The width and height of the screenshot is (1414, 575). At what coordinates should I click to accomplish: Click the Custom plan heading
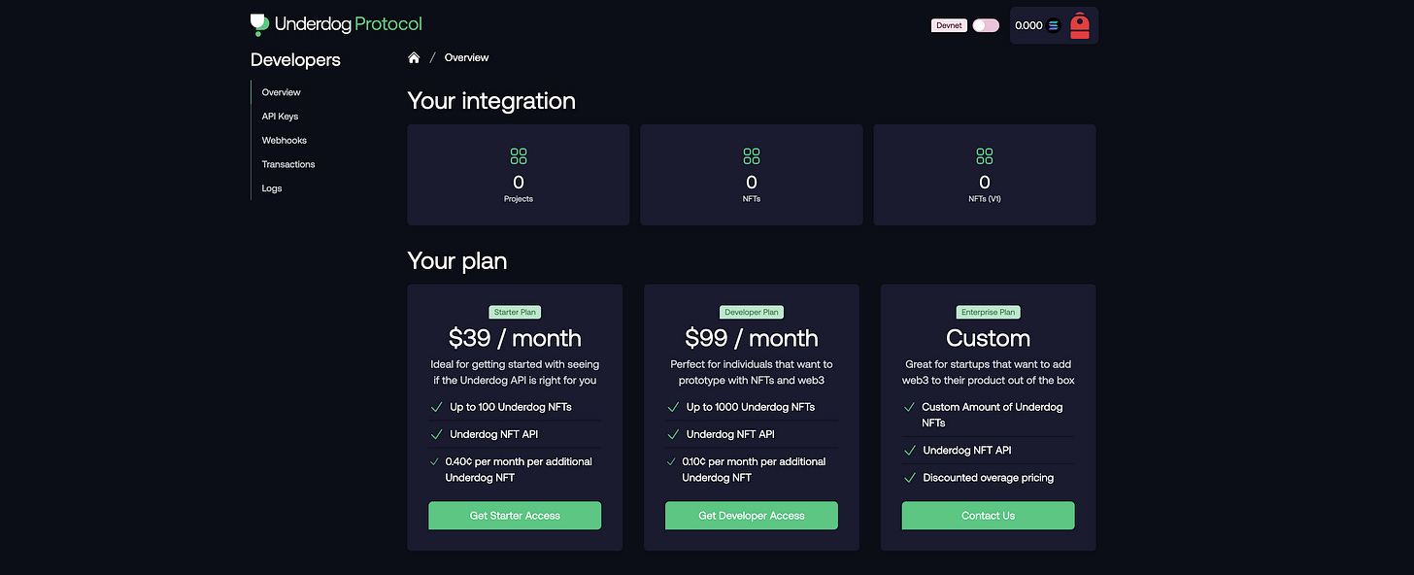[988, 338]
